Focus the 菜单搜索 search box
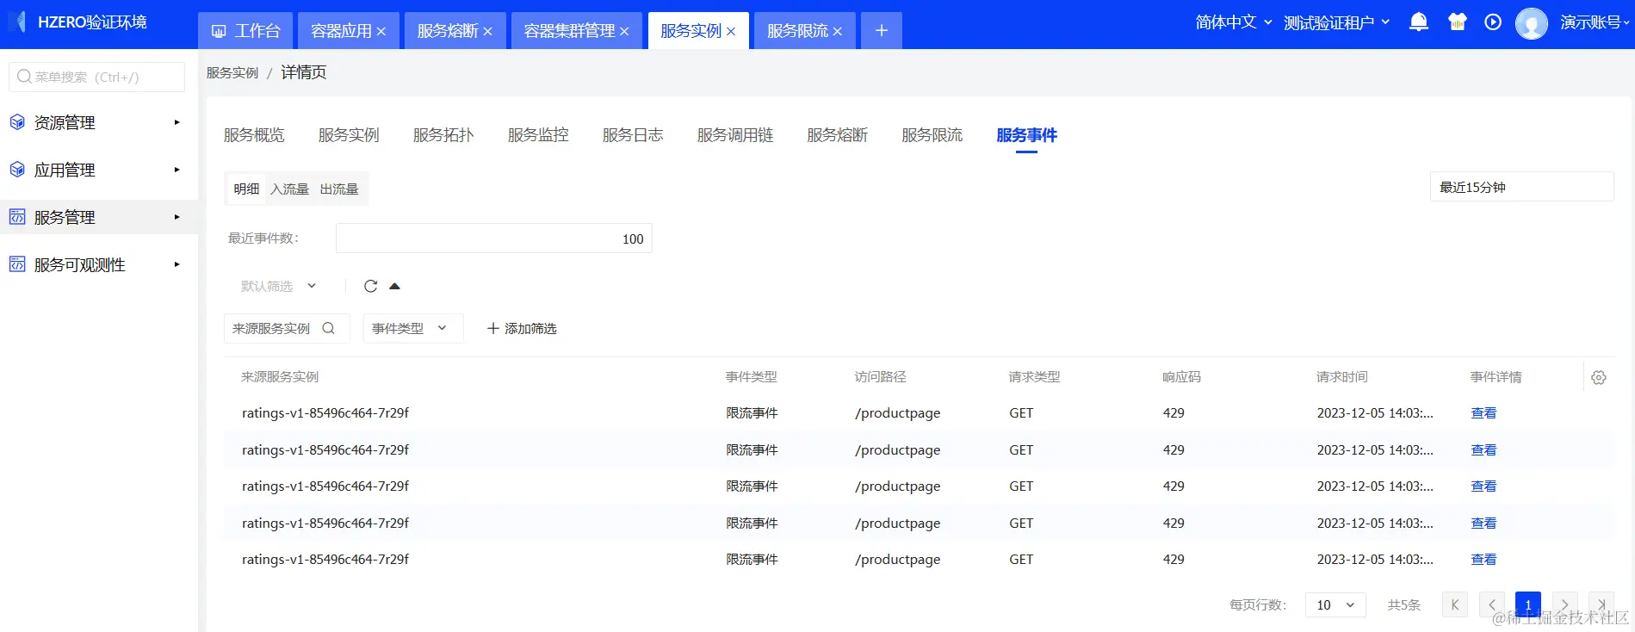Viewport: 1635px width, 632px height. pyautogui.click(x=96, y=77)
